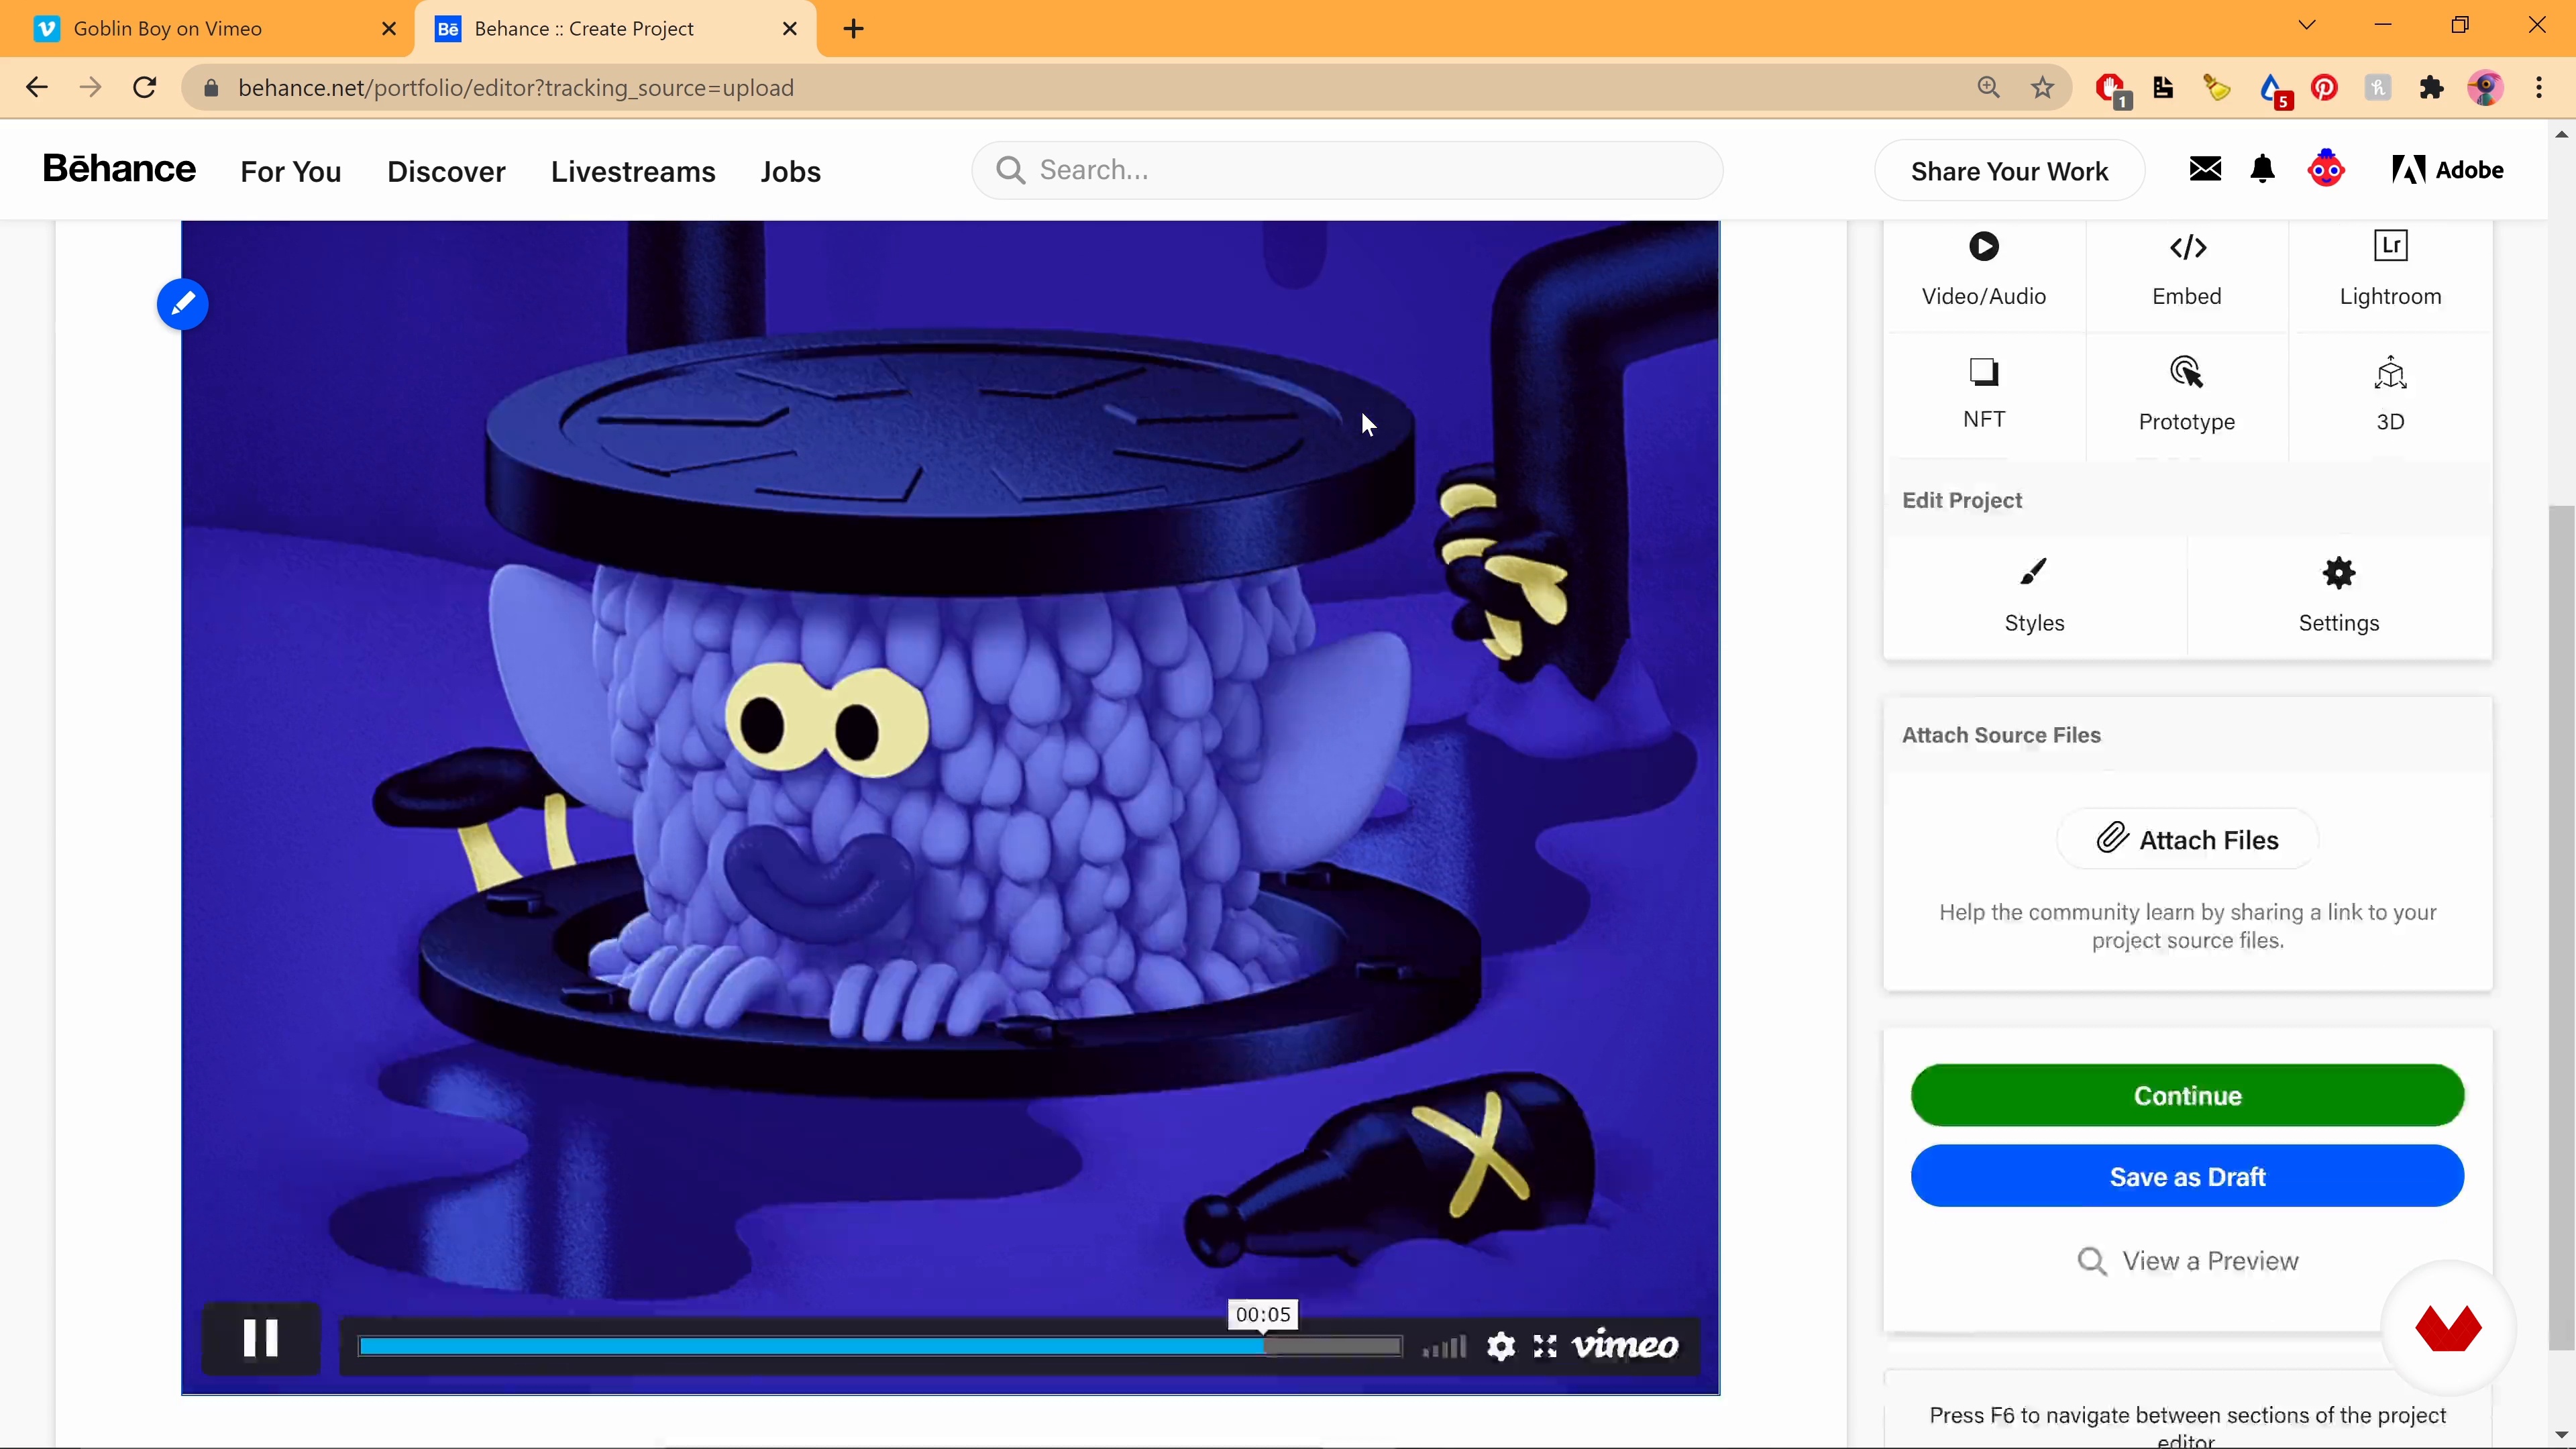Select the Video/Audio media option
2576x1449 pixels.
[x=1983, y=268]
